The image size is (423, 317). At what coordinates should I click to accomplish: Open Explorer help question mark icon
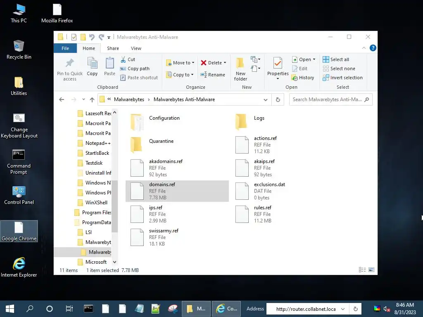point(373,48)
